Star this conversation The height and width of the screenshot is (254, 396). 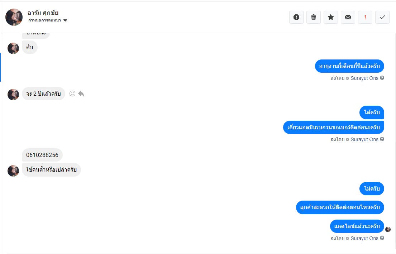click(x=331, y=17)
